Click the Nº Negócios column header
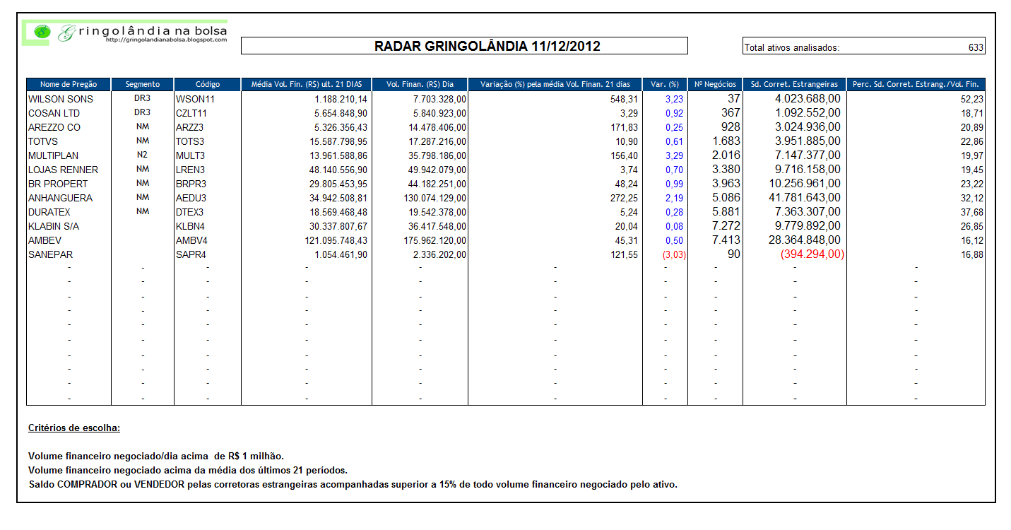This screenshot has height=530, width=1011. pos(715,84)
